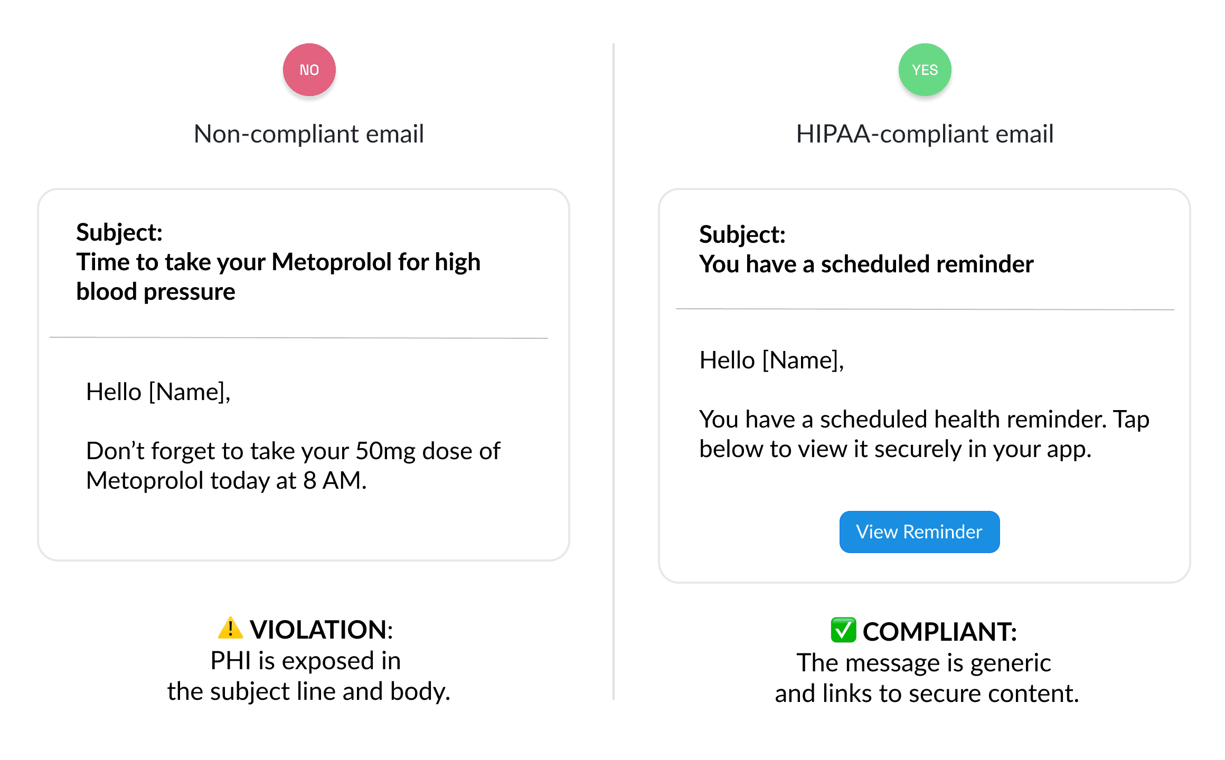Image resolution: width=1225 pixels, height=760 pixels.
Task: Click the vertical divider between the two emails
Action: [614, 369]
